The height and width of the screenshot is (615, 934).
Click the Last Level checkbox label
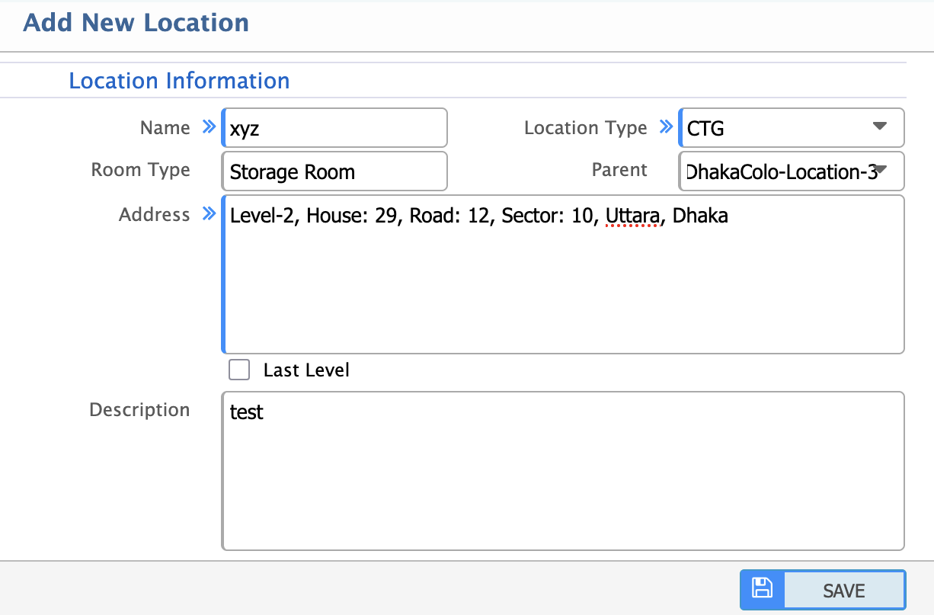pyautogui.click(x=306, y=370)
